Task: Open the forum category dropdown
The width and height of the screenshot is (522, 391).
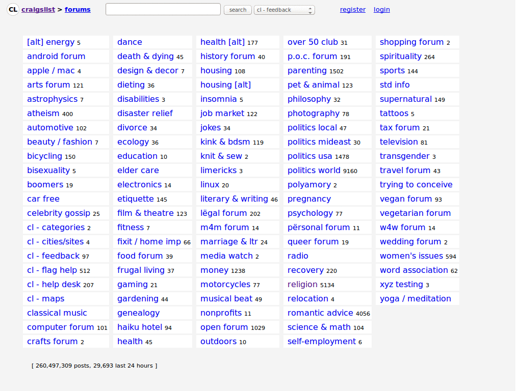Action: pos(284,9)
